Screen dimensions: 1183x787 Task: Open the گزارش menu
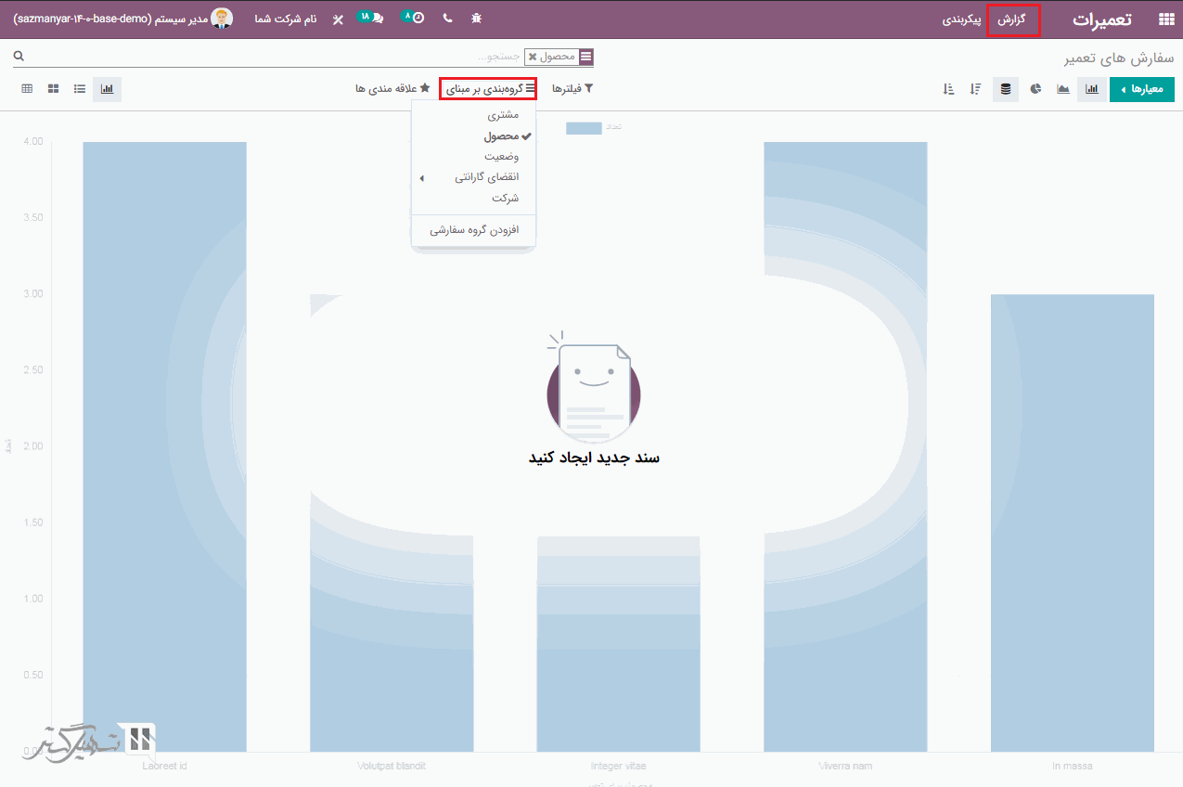tap(1012, 19)
